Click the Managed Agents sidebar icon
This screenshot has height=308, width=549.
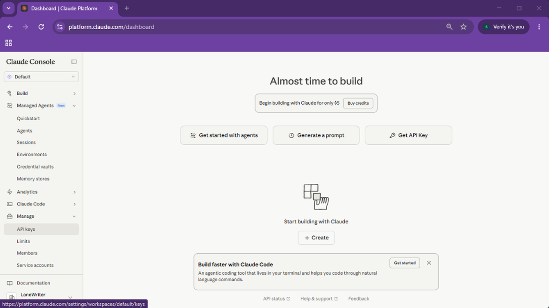pyautogui.click(x=9, y=106)
